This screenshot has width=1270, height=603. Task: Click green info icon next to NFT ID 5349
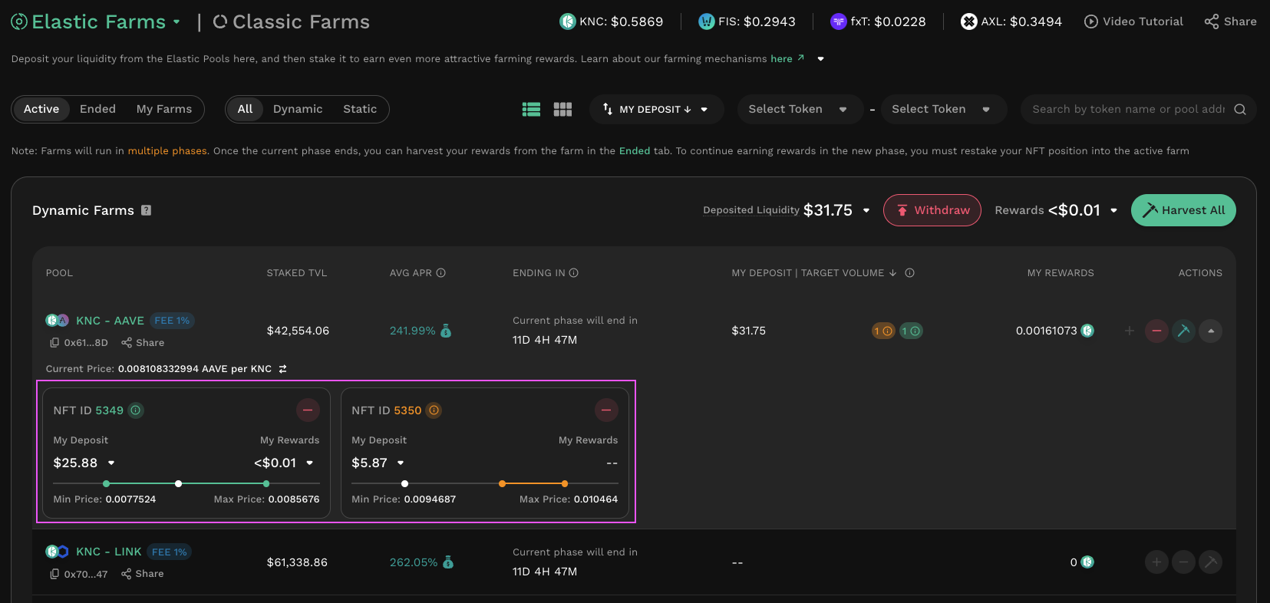(x=136, y=410)
